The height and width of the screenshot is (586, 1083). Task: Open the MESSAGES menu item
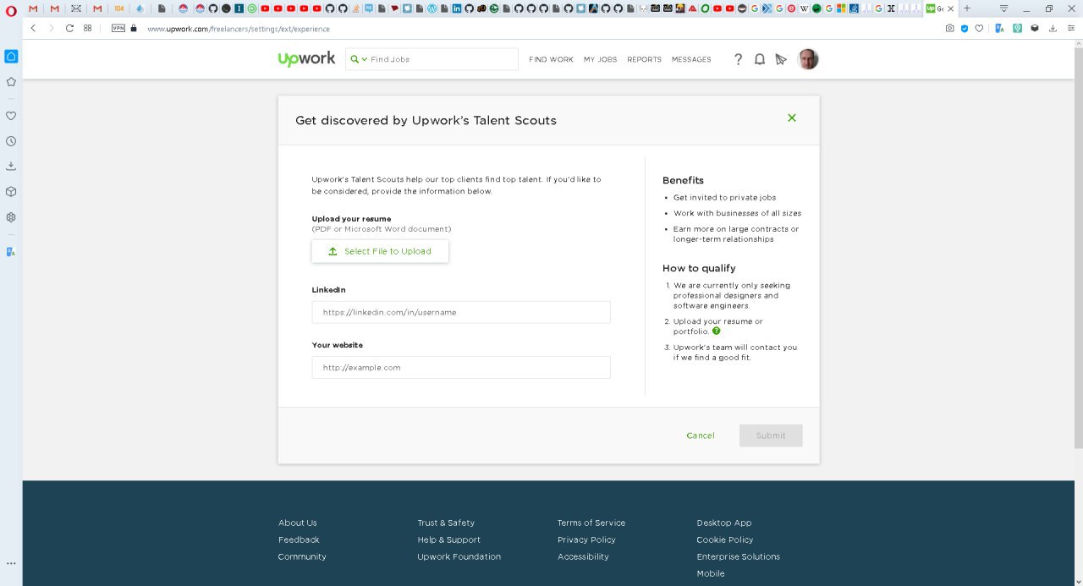(691, 60)
